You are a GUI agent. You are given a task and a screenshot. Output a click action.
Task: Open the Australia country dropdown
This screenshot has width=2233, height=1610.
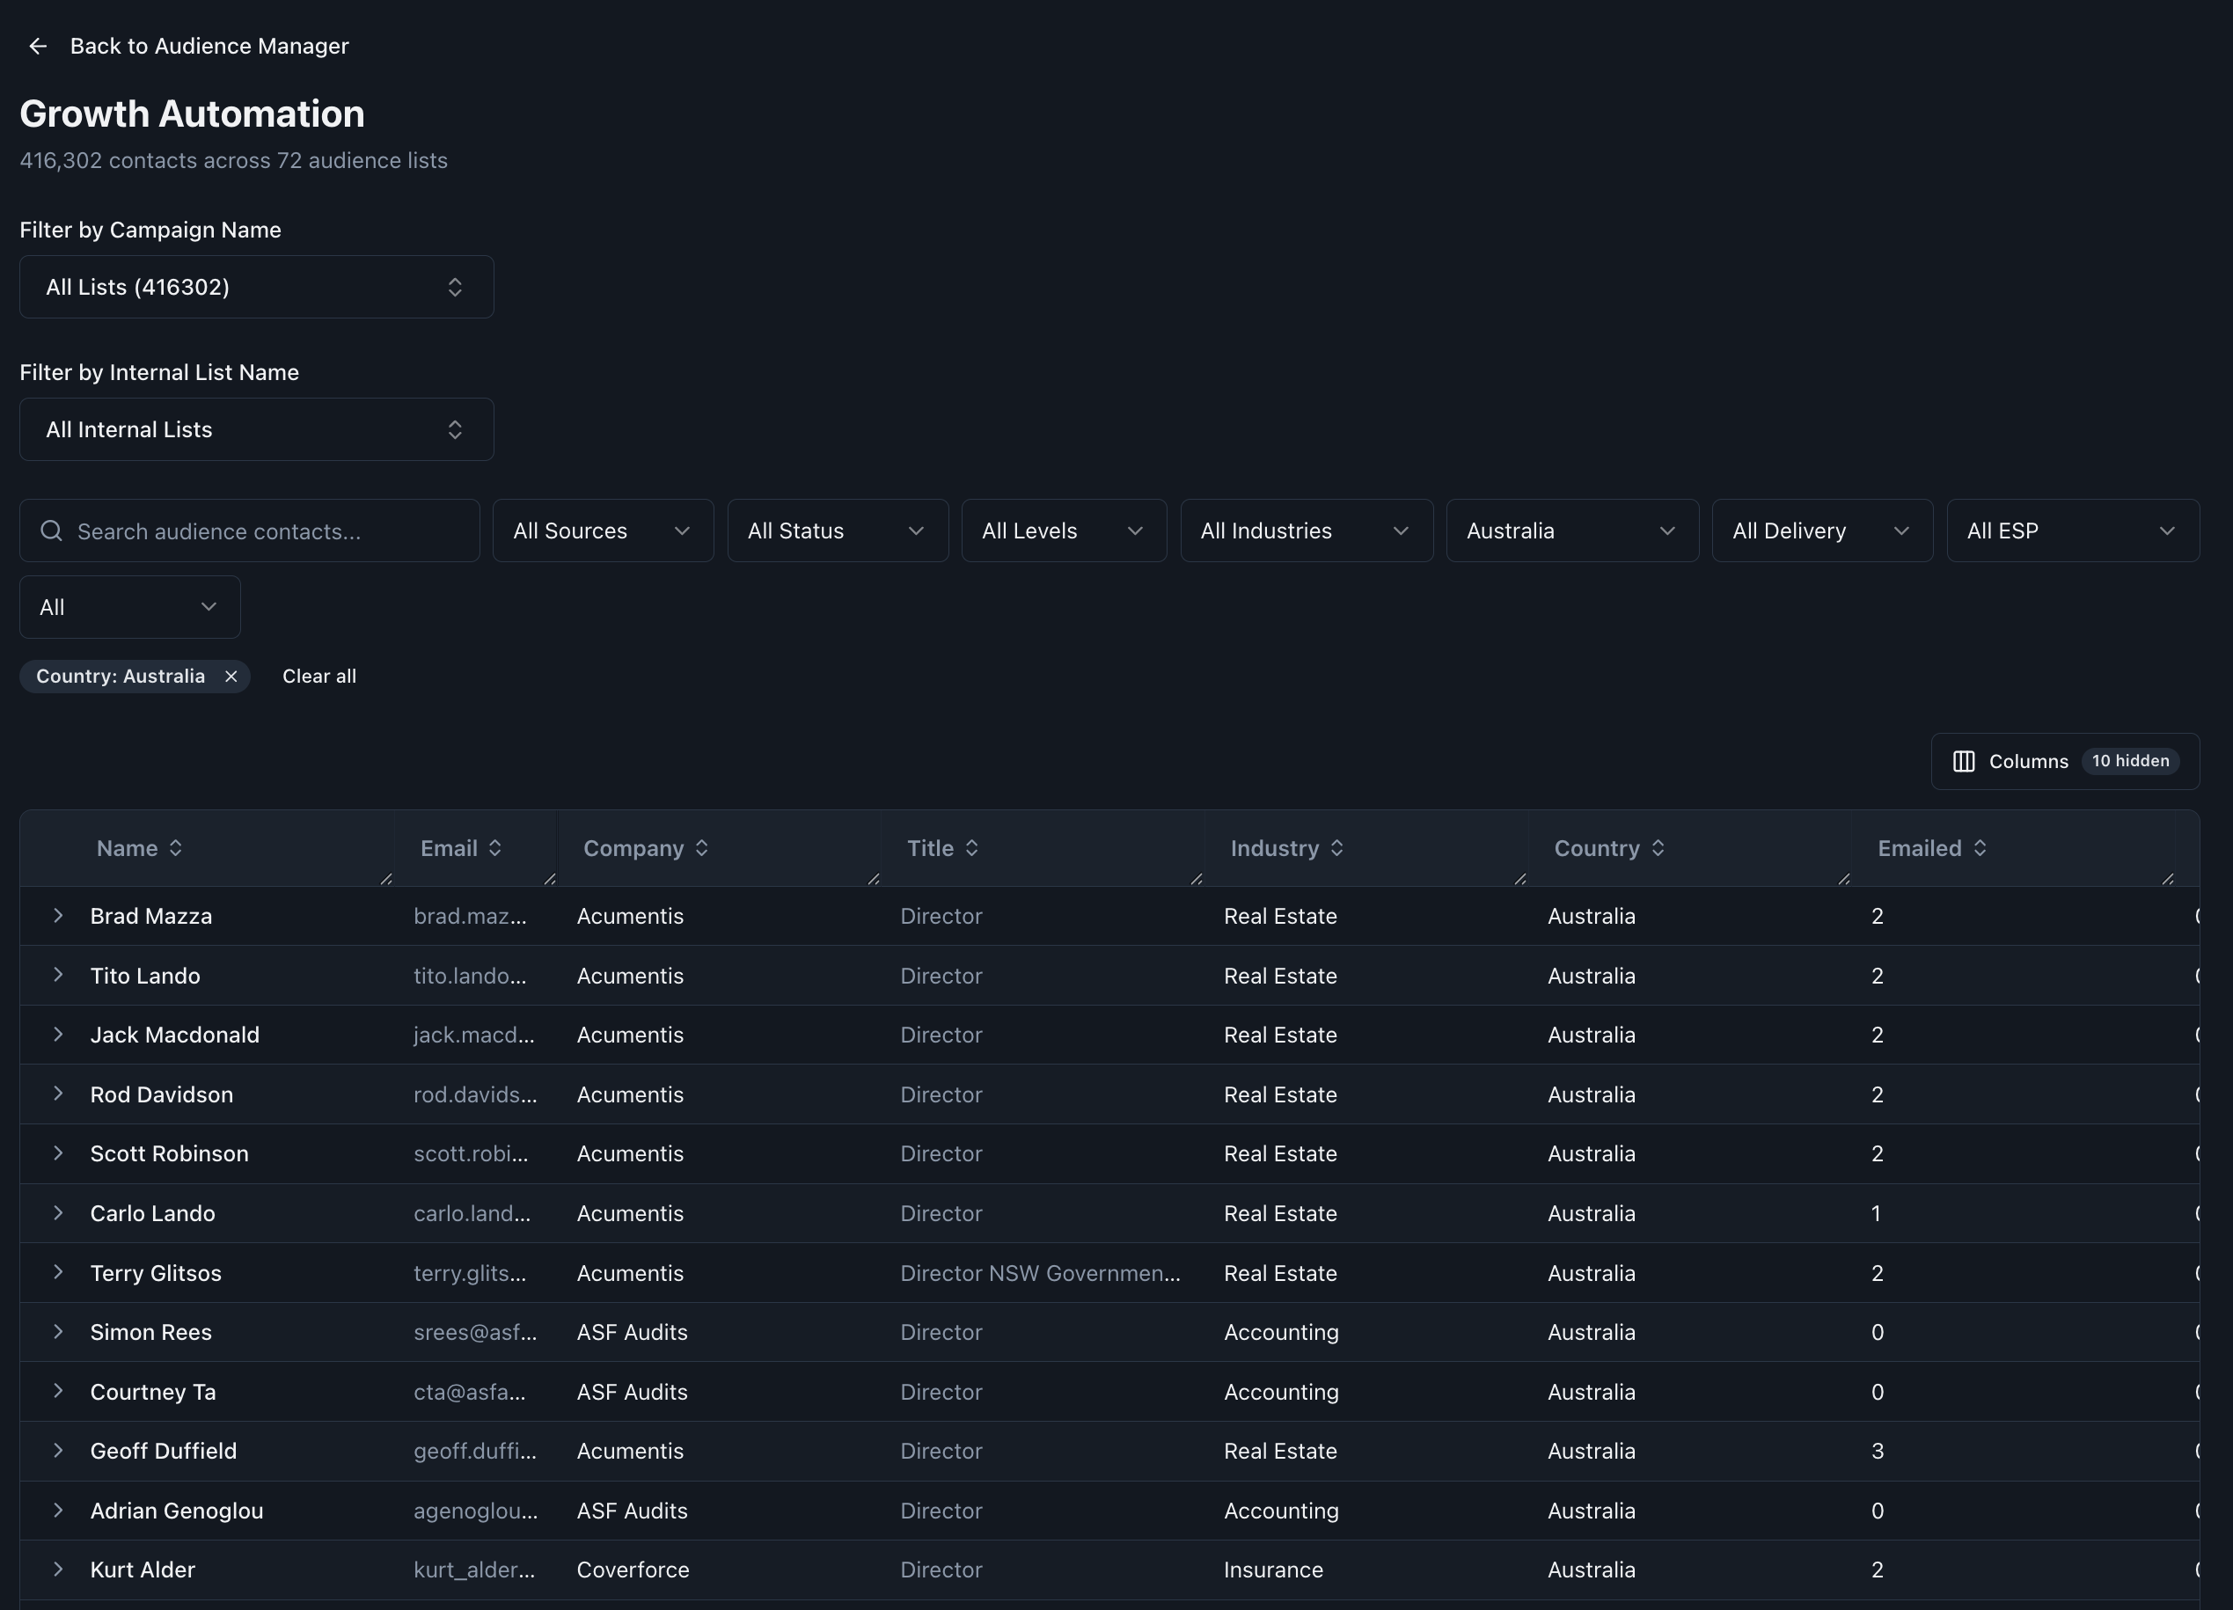click(x=1571, y=531)
